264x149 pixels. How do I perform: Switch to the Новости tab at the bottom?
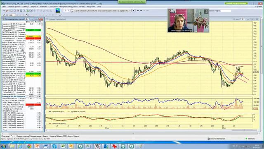(53, 136)
